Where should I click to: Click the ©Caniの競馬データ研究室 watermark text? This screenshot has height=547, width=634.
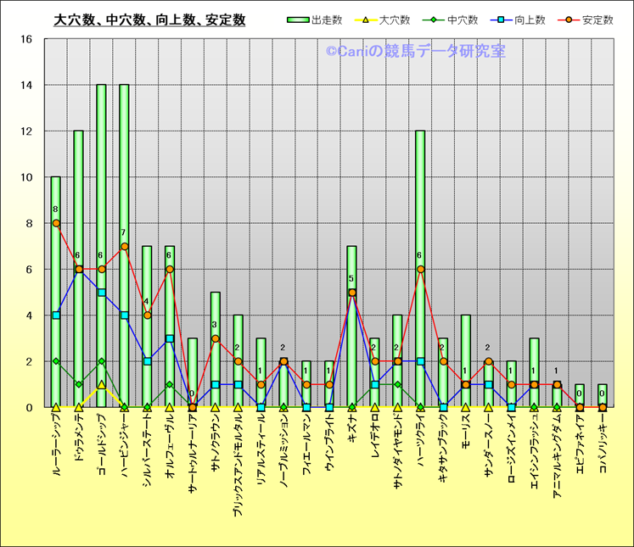[415, 52]
